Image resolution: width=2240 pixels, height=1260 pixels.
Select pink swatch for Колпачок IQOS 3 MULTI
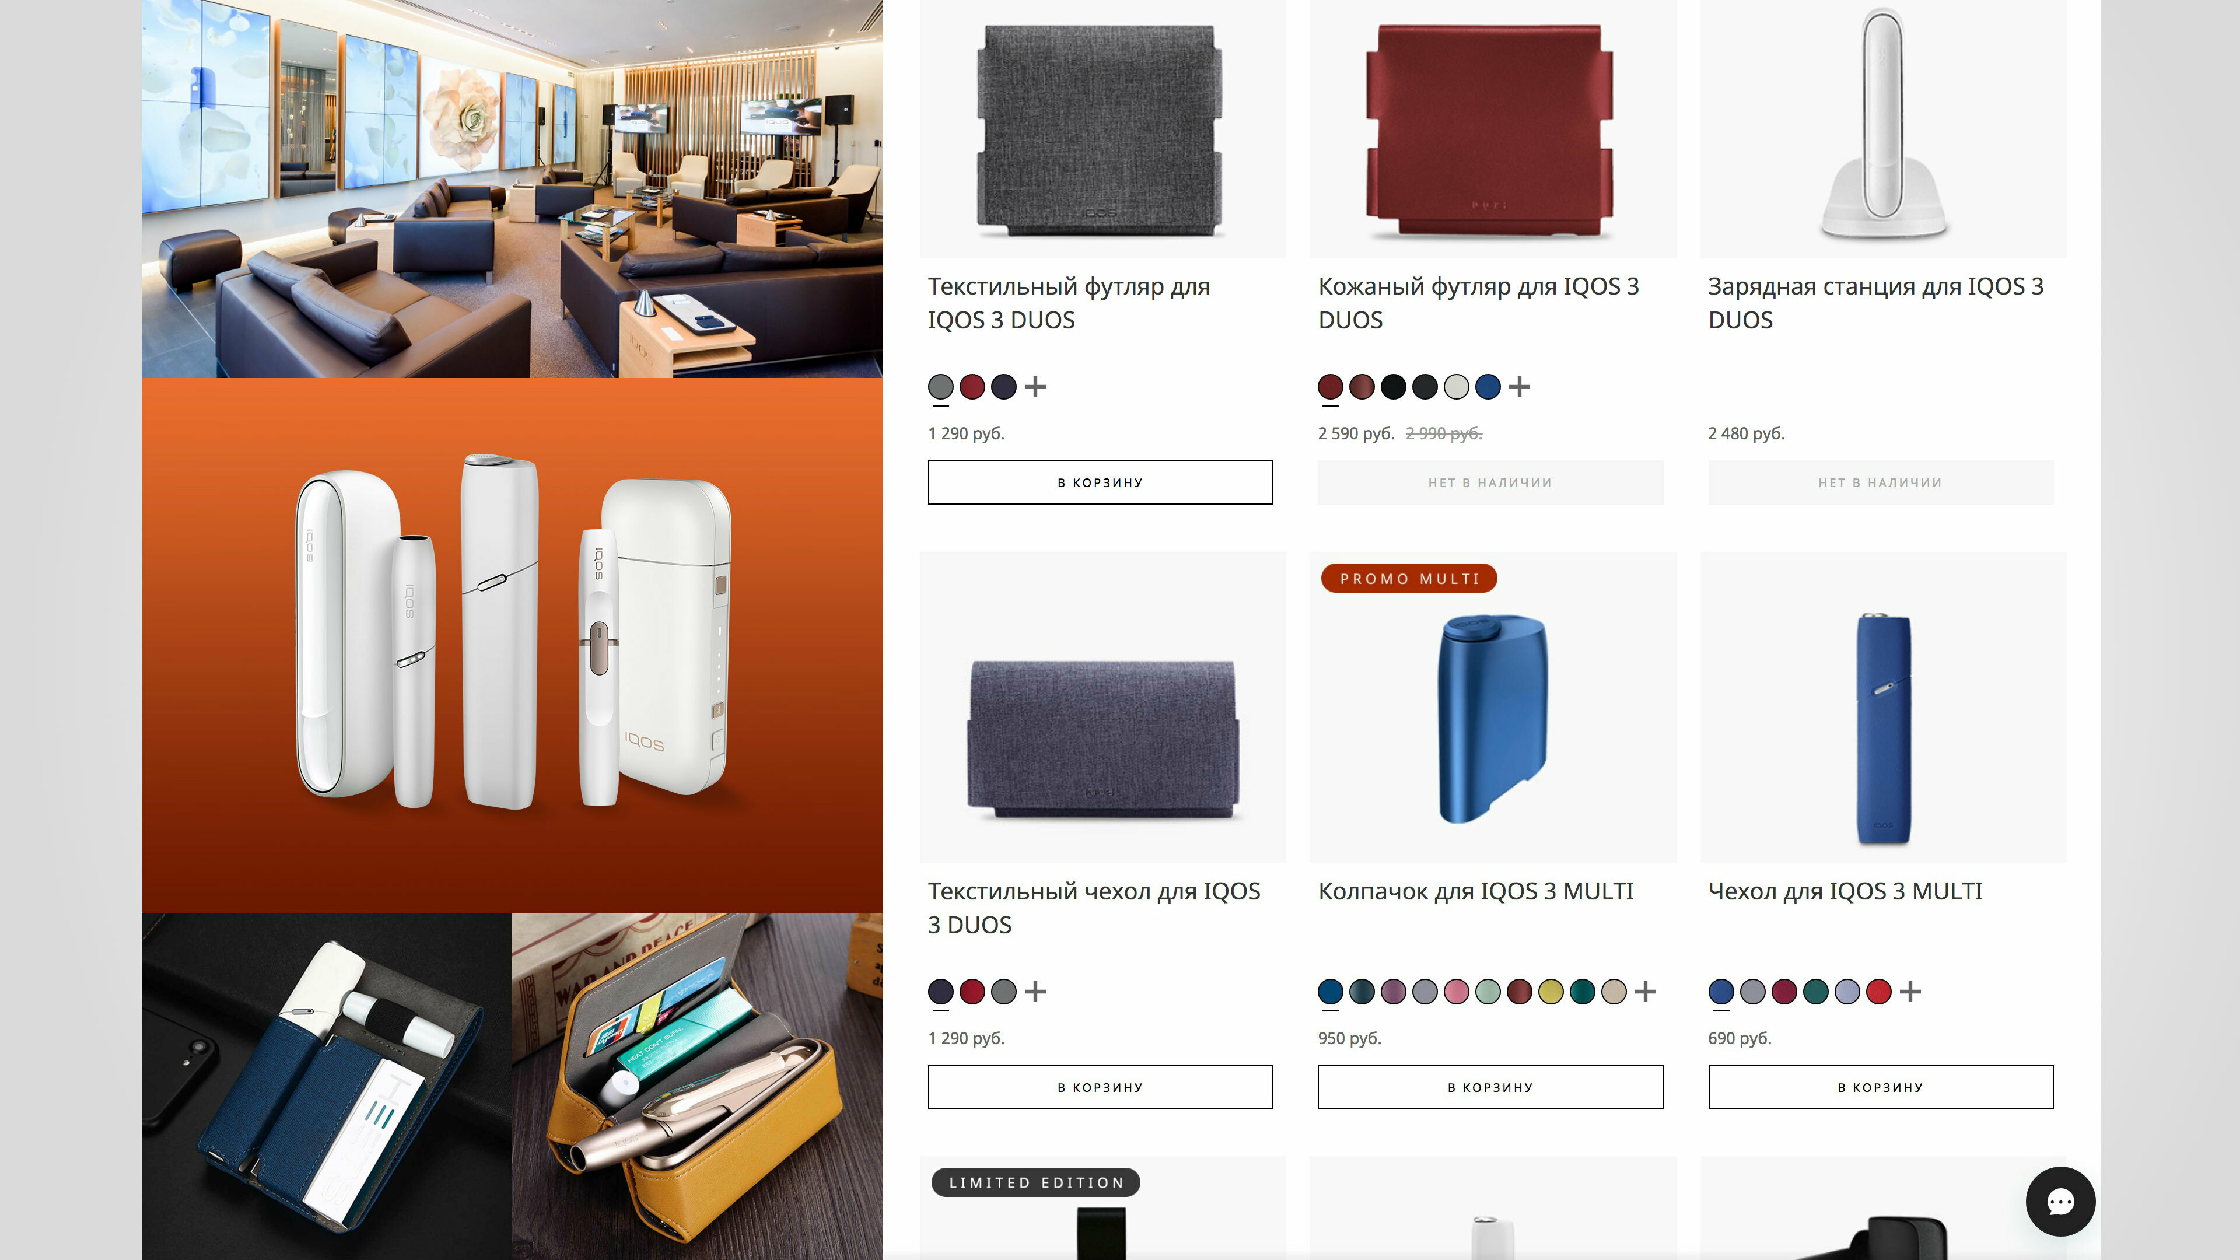tap(1457, 991)
